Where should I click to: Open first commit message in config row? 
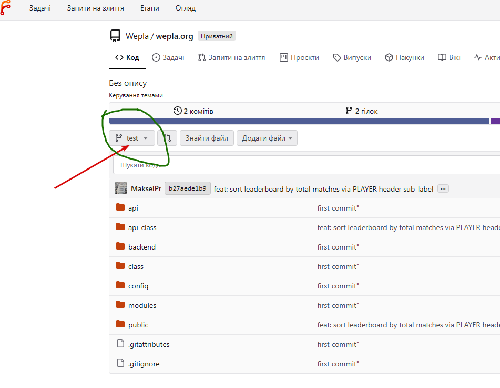coord(338,286)
